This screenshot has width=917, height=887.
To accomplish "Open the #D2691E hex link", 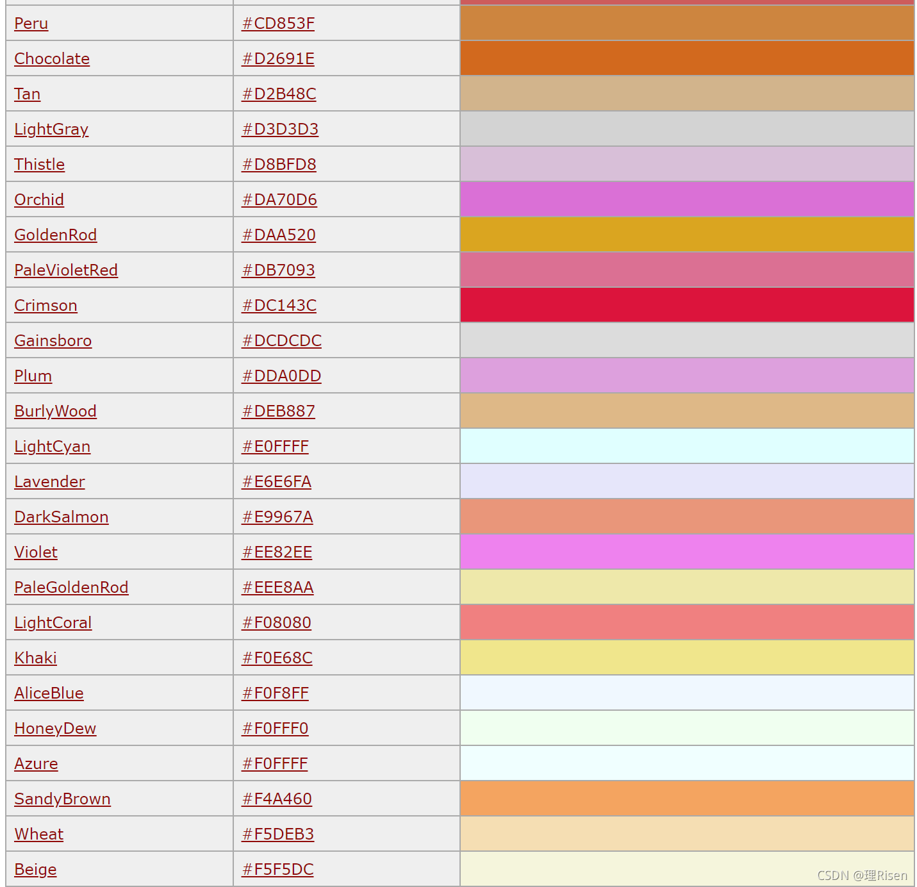I will (x=278, y=59).
